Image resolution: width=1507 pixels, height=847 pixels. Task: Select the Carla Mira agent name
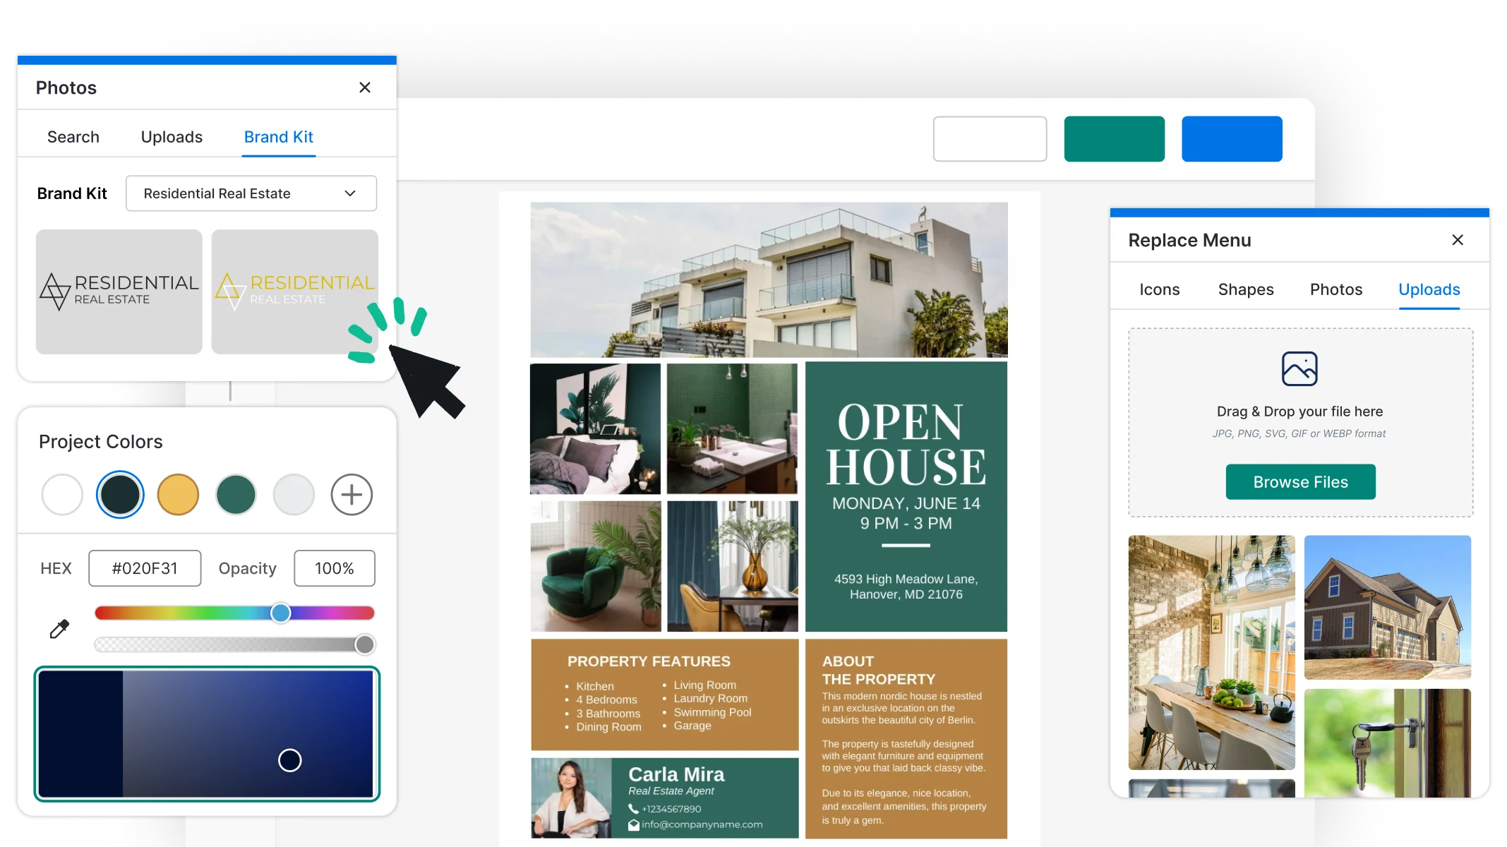pos(676,774)
